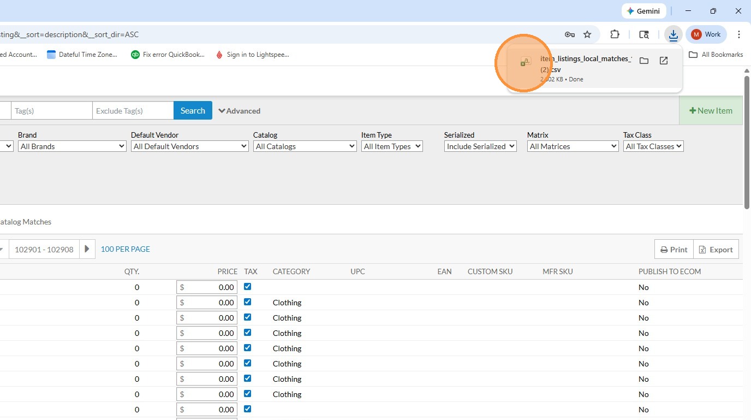751x420 pixels.
Task: Sort by the PUBLISH TO ECOM column header
Action: click(x=670, y=271)
